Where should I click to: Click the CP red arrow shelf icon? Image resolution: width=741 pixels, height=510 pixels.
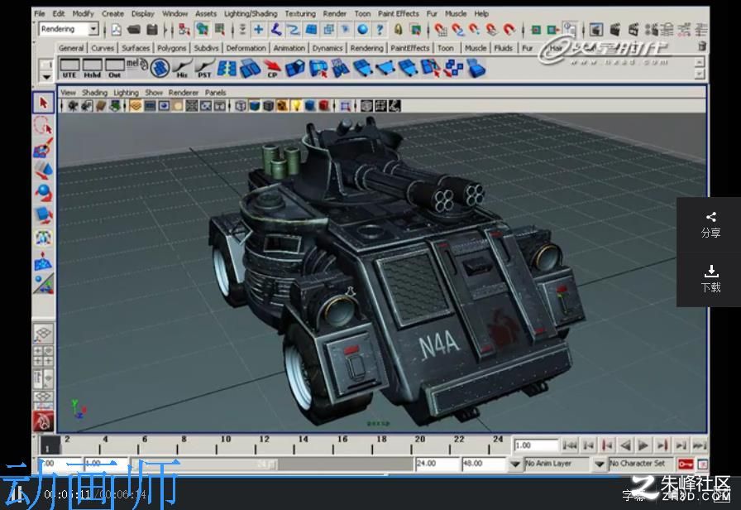(x=272, y=68)
